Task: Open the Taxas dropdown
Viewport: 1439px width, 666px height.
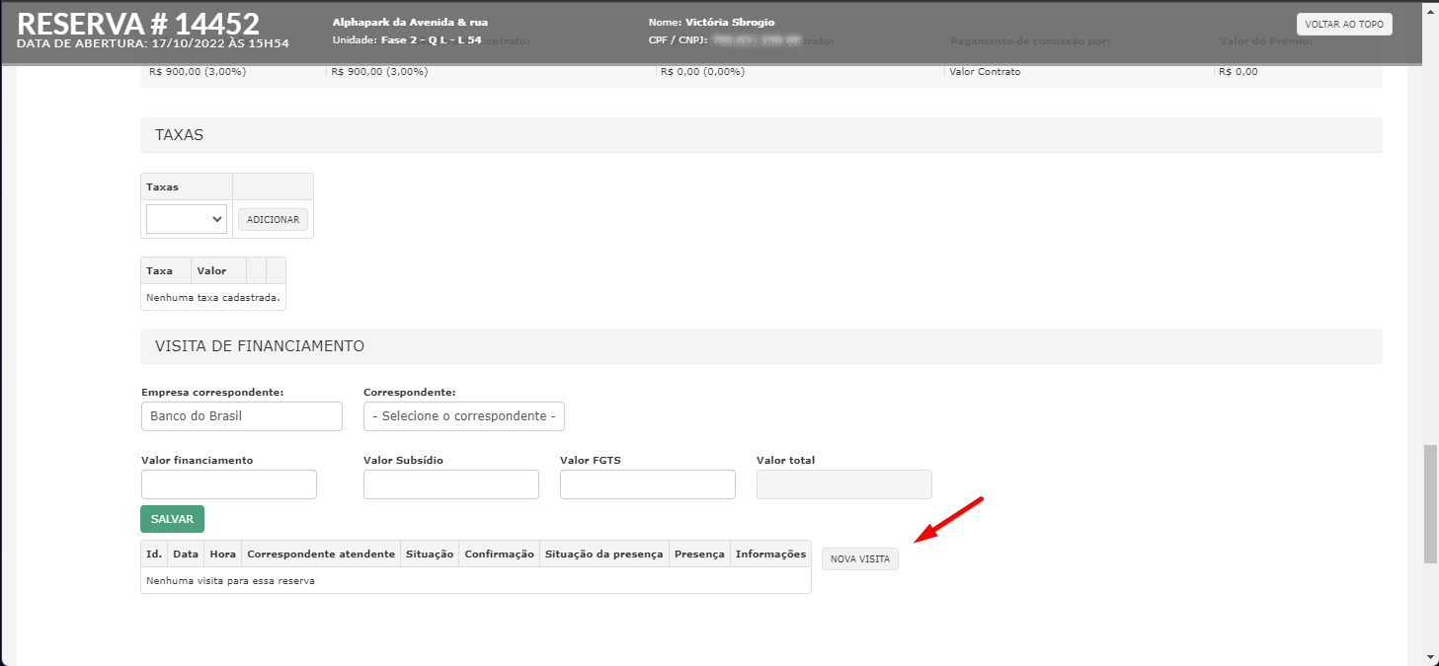Action: tap(187, 219)
